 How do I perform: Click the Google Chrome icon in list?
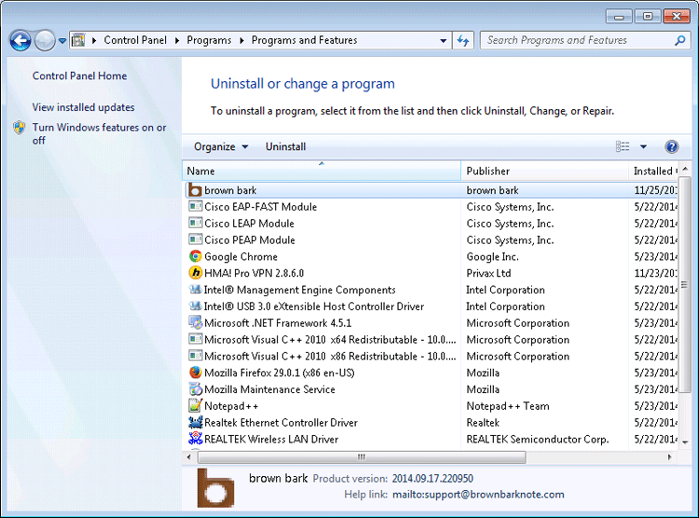click(x=196, y=257)
